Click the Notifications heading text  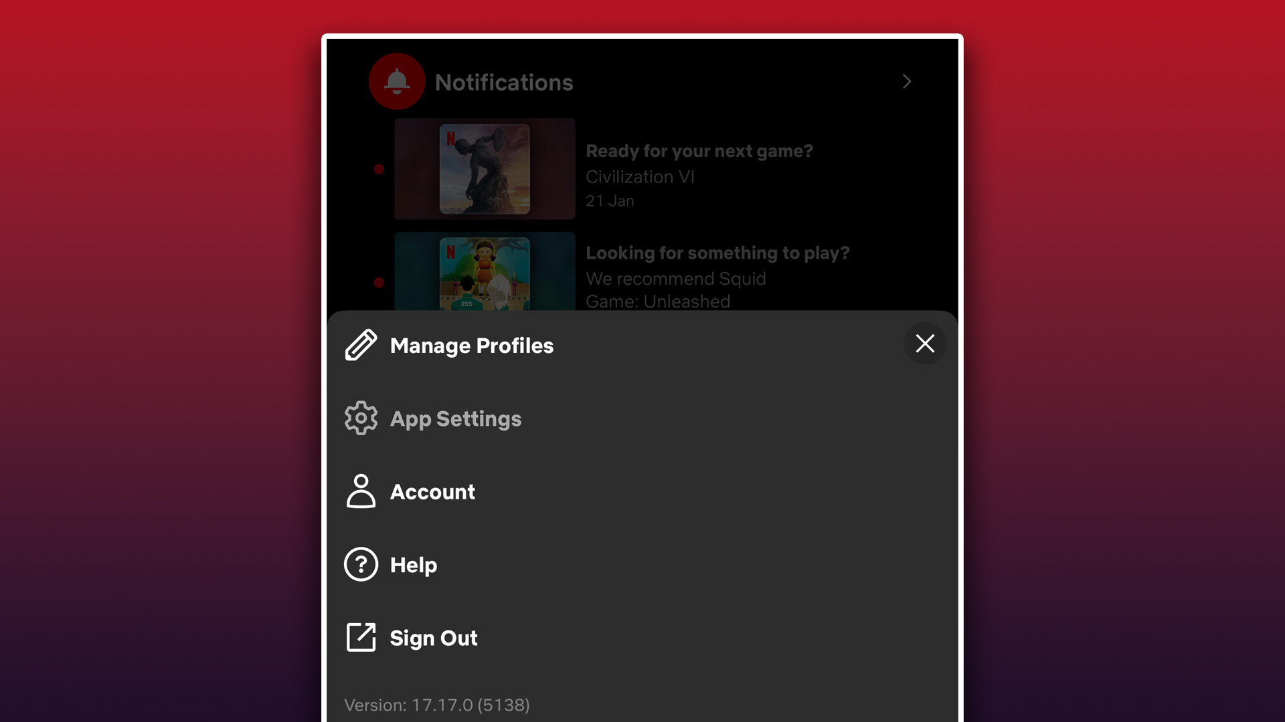[504, 82]
